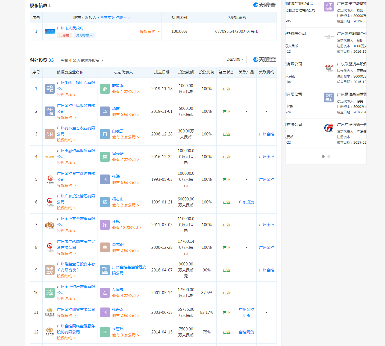The height and width of the screenshot is (346, 385).
Task: Click the 崔 avatar for 崔云培
Action: 105,157
